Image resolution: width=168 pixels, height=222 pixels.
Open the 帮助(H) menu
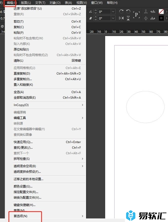pos(112,3)
